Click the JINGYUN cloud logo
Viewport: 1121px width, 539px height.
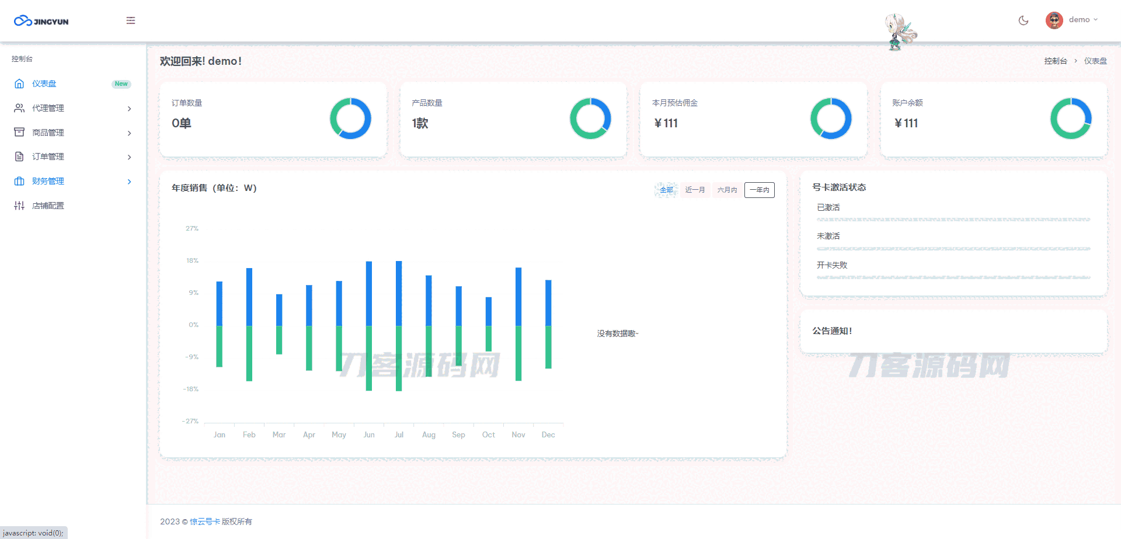pyautogui.click(x=41, y=21)
